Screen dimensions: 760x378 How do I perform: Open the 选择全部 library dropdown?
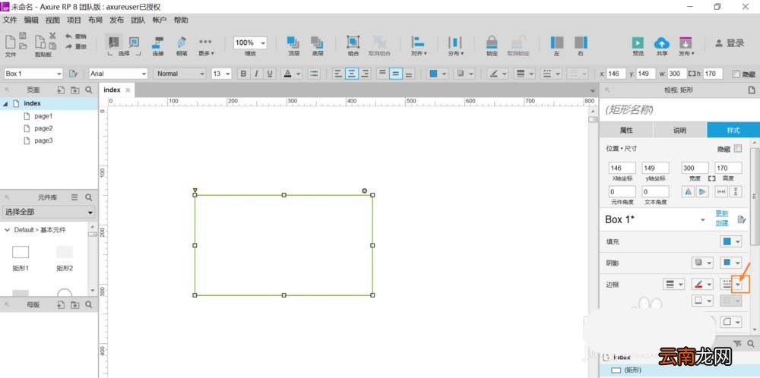[x=49, y=212]
